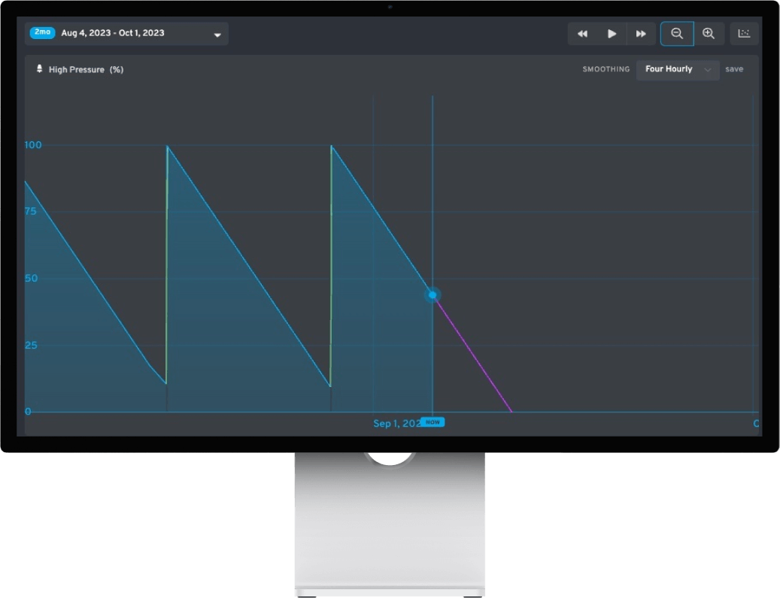The width and height of the screenshot is (780, 598).
Task: Click the 2mo duration badge
Action: 42,32
